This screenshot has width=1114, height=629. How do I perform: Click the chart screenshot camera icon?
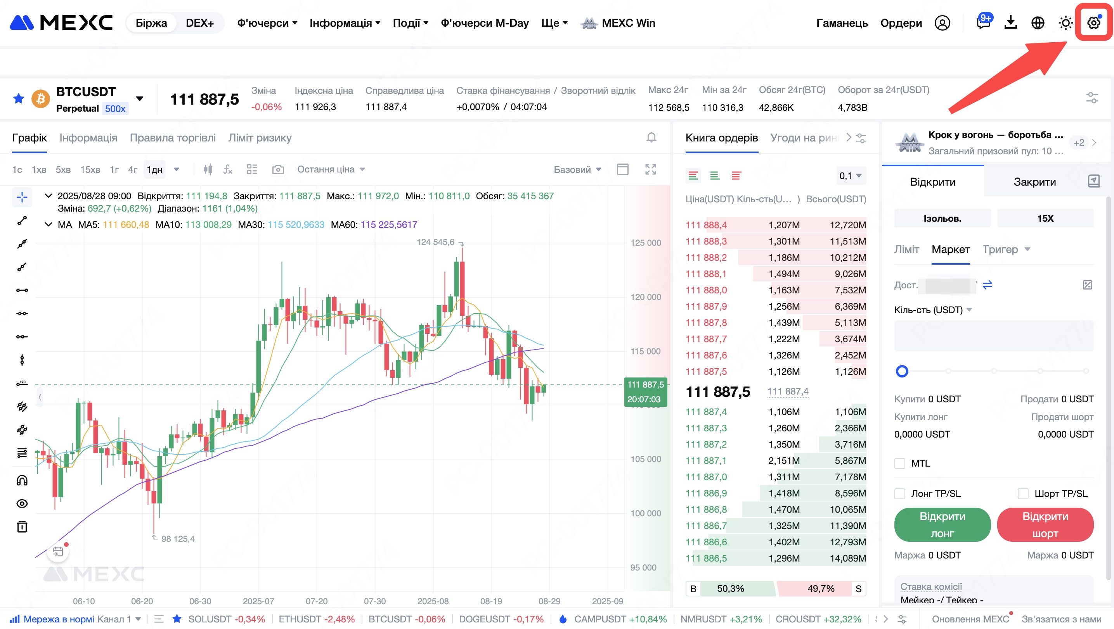pos(278,169)
